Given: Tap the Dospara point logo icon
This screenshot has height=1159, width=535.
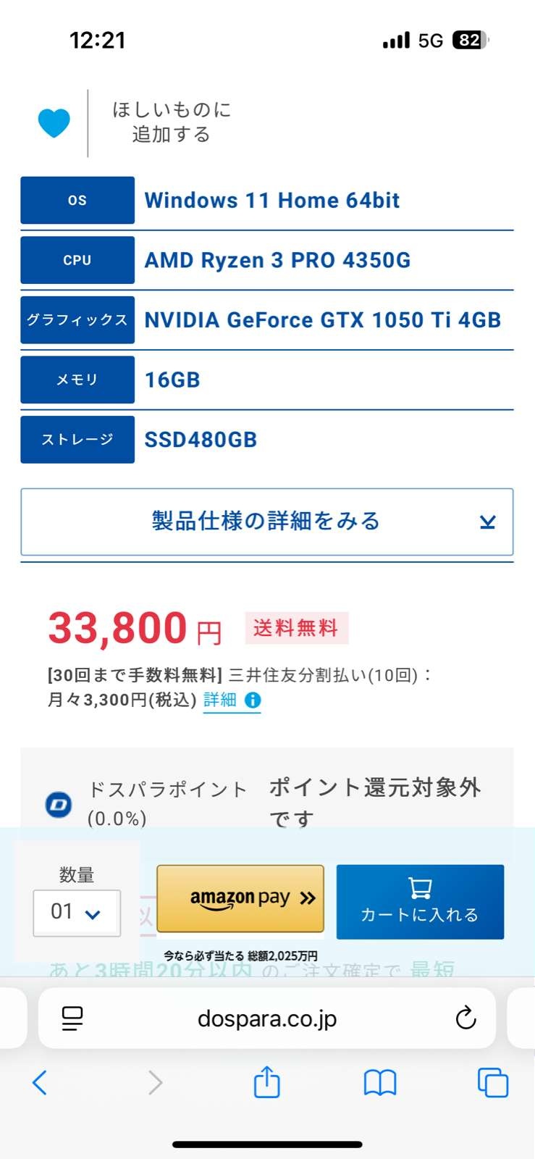Looking at the screenshot, I should [59, 804].
